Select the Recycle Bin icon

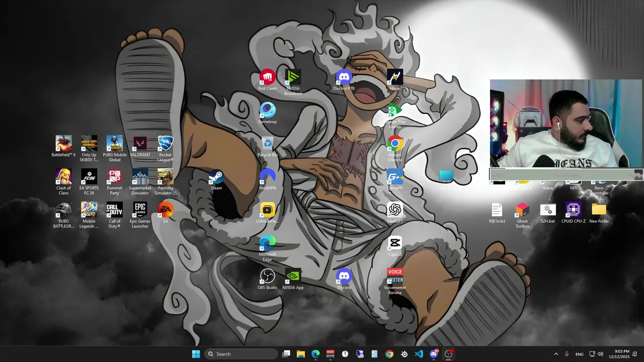[x=267, y=147]
